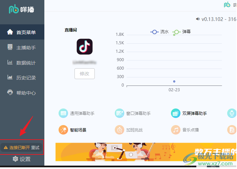Open 窗口弹幕助手
237x169 pixels.
coord(133,113)
